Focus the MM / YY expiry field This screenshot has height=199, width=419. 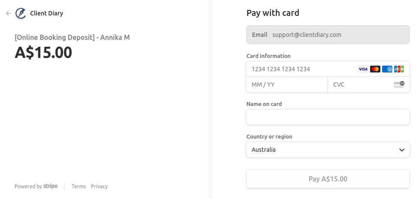coord(287,84)
